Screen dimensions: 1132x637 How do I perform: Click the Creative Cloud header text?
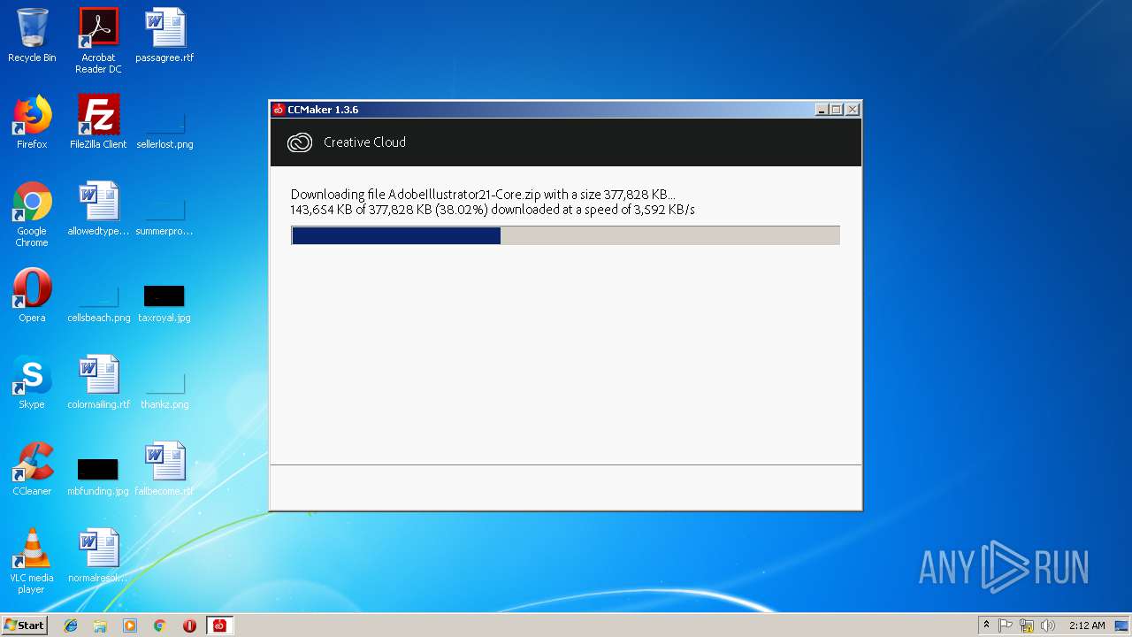[364, 142]
